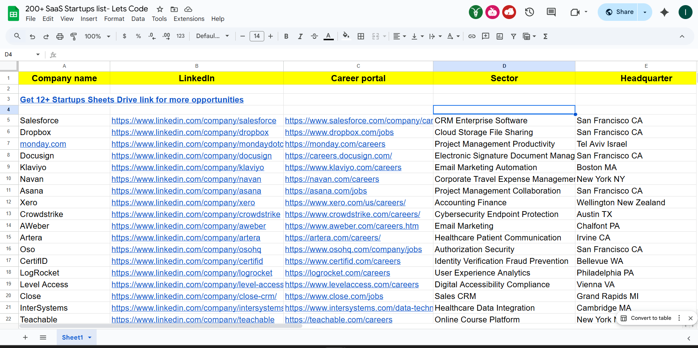The image size is (698, 348).
Task: Open the Format menu
Action: point(114,19)
